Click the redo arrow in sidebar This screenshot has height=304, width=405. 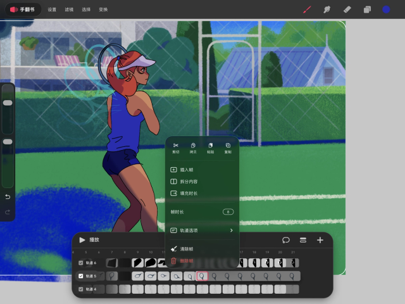click(8, 212)
